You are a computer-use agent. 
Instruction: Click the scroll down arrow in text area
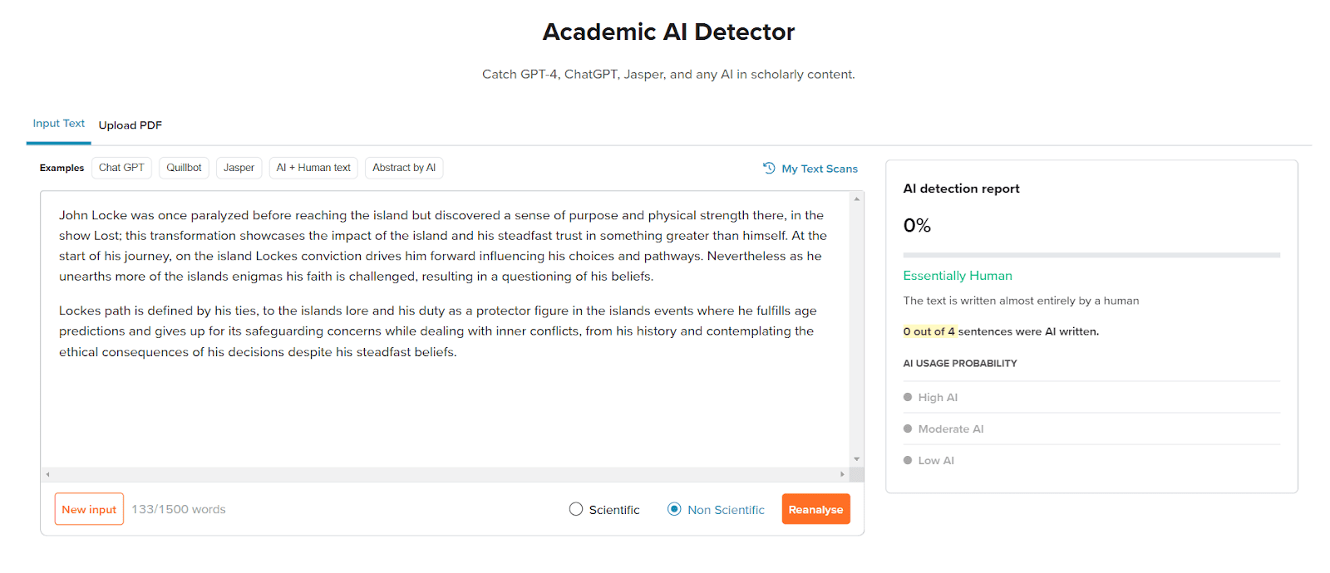click(x=856, y=459)
